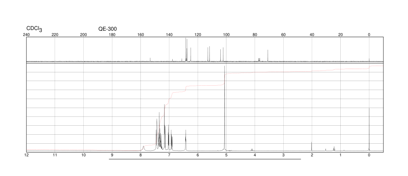The height and width of the screenshot is (176, 408).
Task: Pick the carbon peak near 71 ppm
Action: 268,55
